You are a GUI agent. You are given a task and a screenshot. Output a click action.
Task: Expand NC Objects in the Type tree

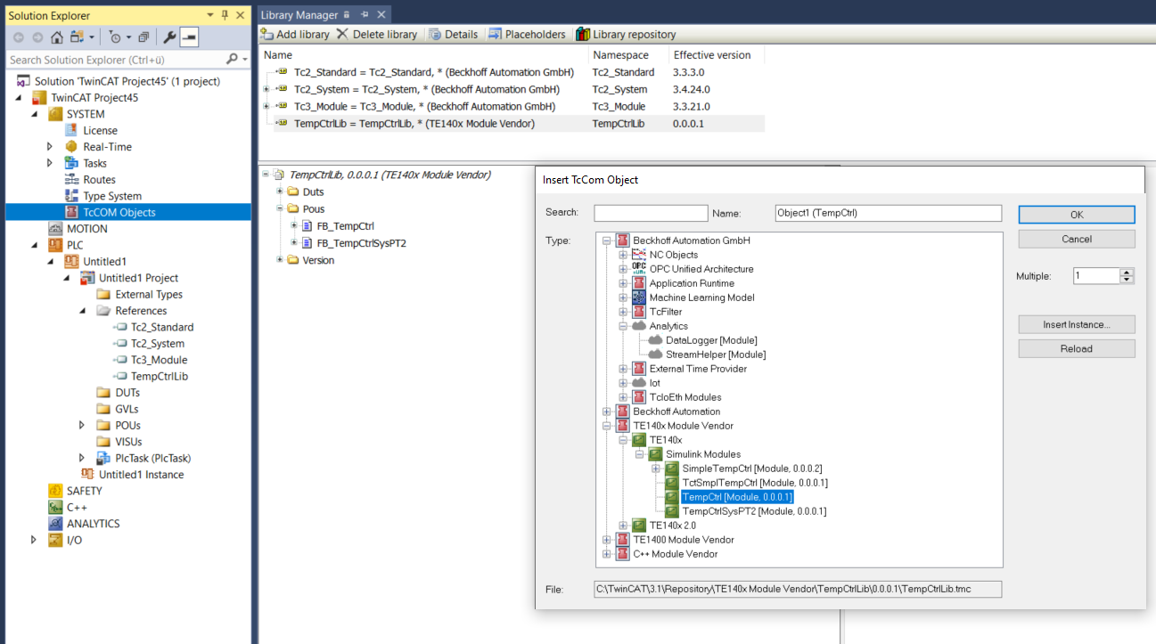[x=623, y=255]
